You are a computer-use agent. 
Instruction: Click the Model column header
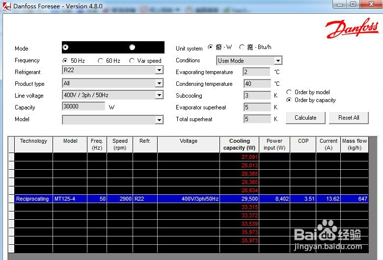point(70,145)
